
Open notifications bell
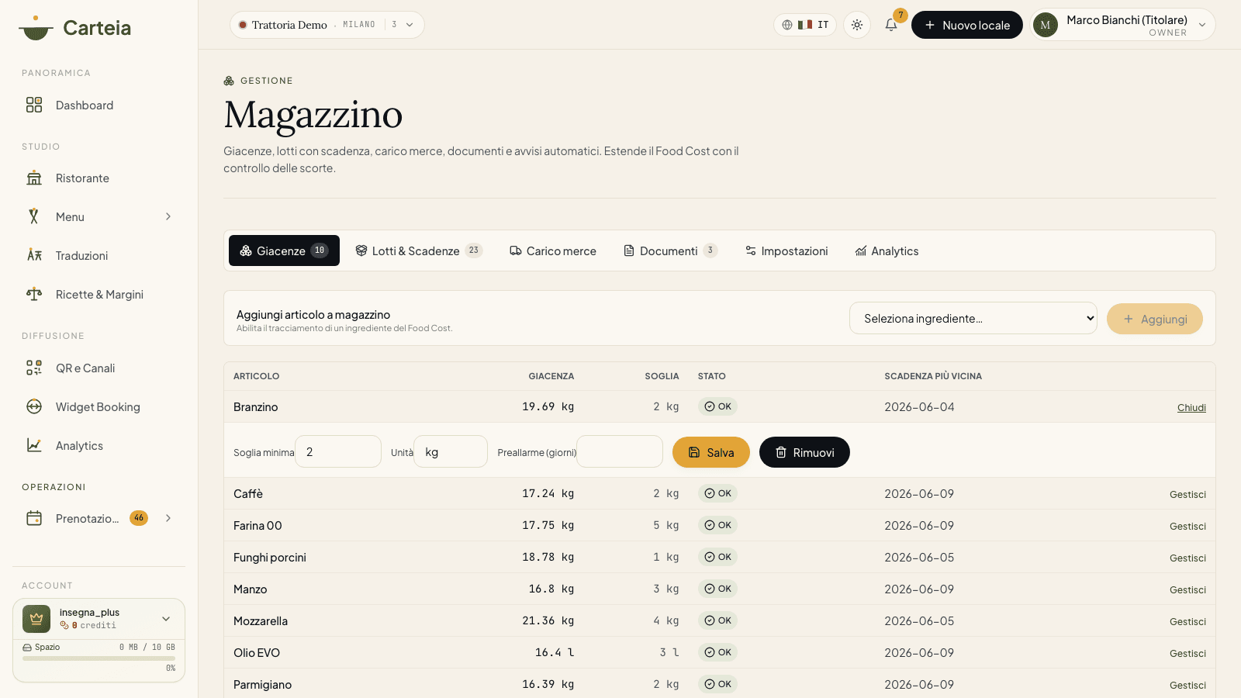click(x=891, y=25)
